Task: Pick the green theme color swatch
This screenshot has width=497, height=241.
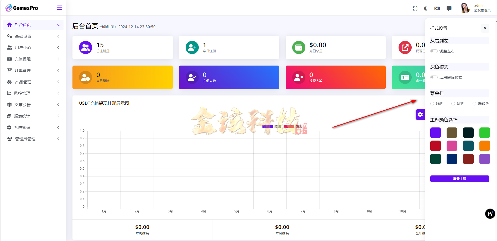Action: 484,132
